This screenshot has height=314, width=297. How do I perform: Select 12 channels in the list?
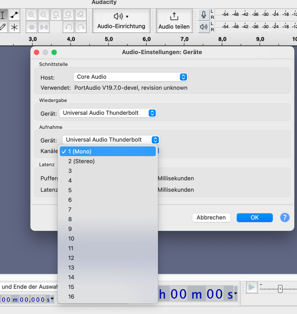[108, 258]
